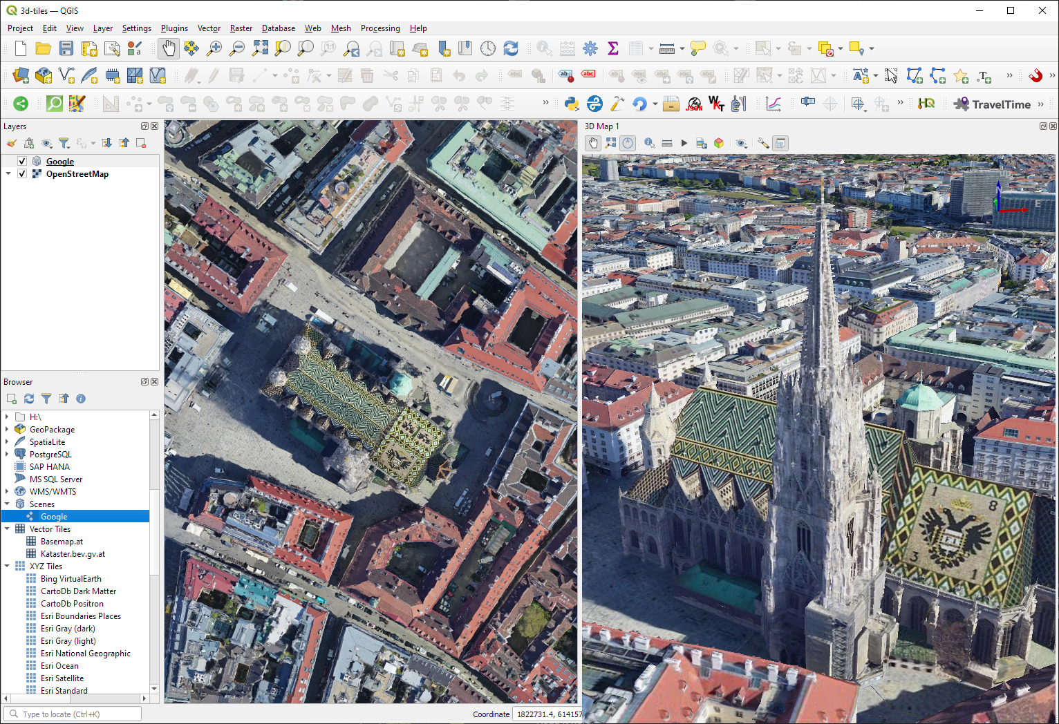Image resolution: width=1059 pixels, height=724 pixels.
Task: Open the Processing menu
Action: point(380,28)
